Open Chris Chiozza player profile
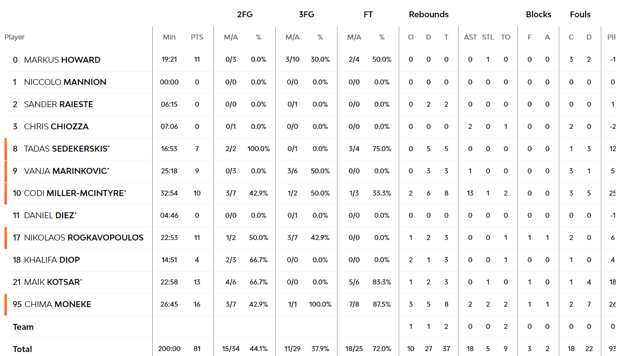Viewport: 626px width, 356px height. [56, 126]
